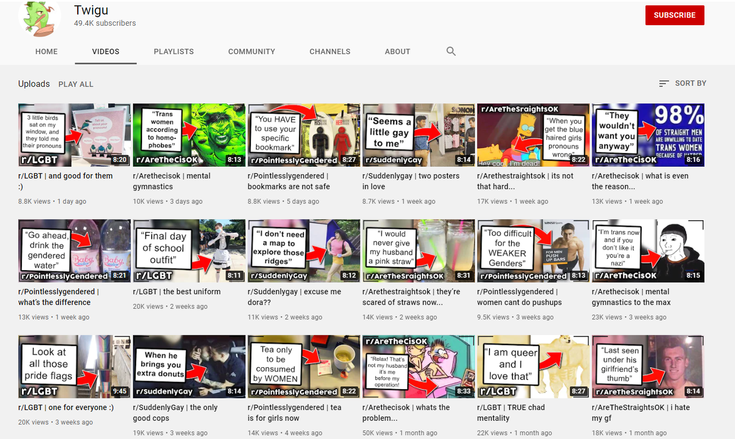This screenshot has width=735, height=439.
Task: Subscribe to the Twigu channel
Action: coord(674,15)
